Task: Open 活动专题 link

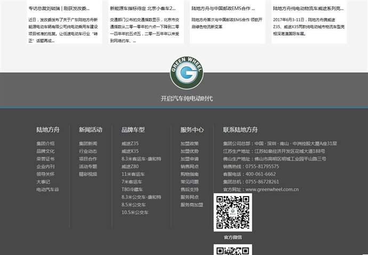Action: coord(88,166)
